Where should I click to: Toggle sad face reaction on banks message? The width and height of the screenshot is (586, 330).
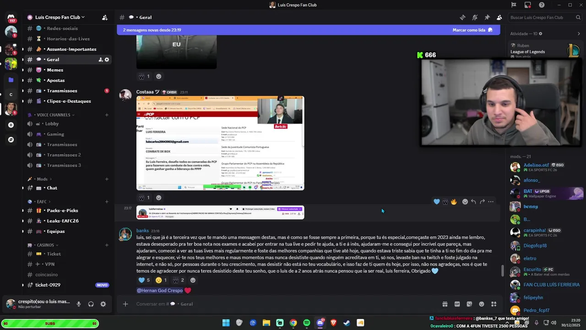click(161, 280)
